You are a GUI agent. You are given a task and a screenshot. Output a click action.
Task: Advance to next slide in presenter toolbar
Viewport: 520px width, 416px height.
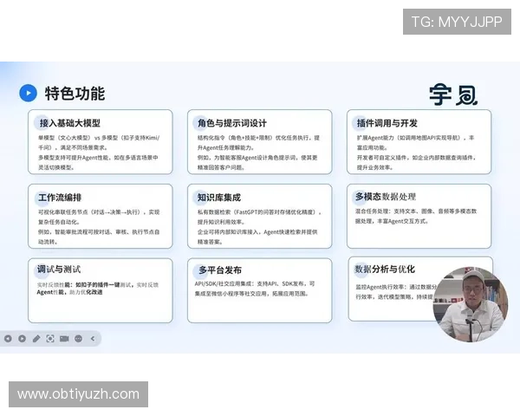(23, 339)
